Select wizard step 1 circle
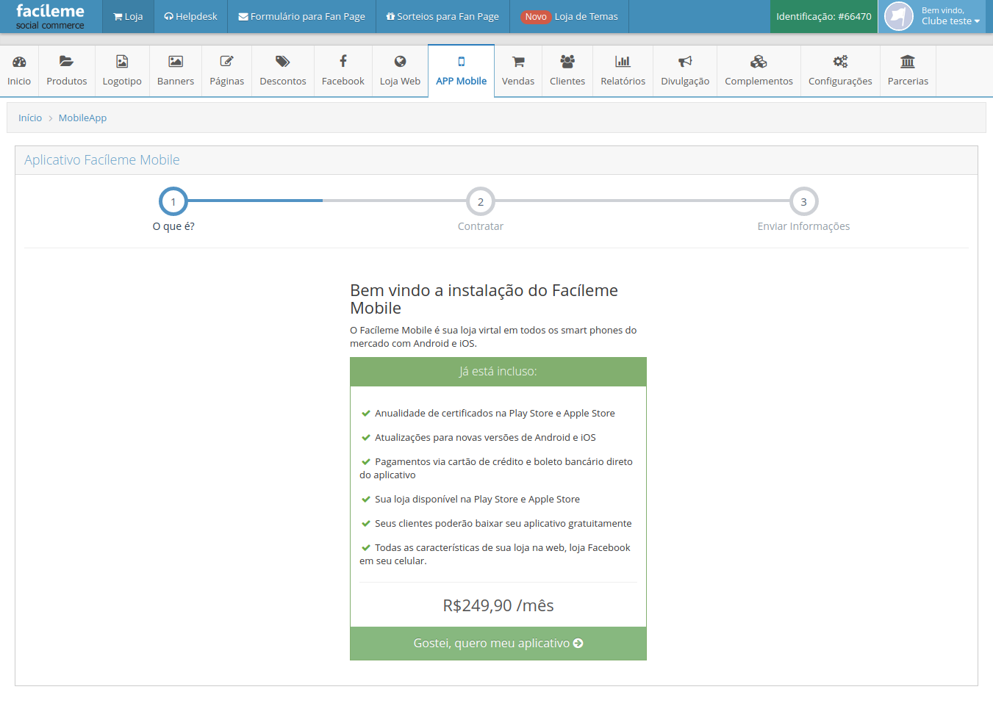This screenshot has width=993, height=706. [x=173, y=201]
